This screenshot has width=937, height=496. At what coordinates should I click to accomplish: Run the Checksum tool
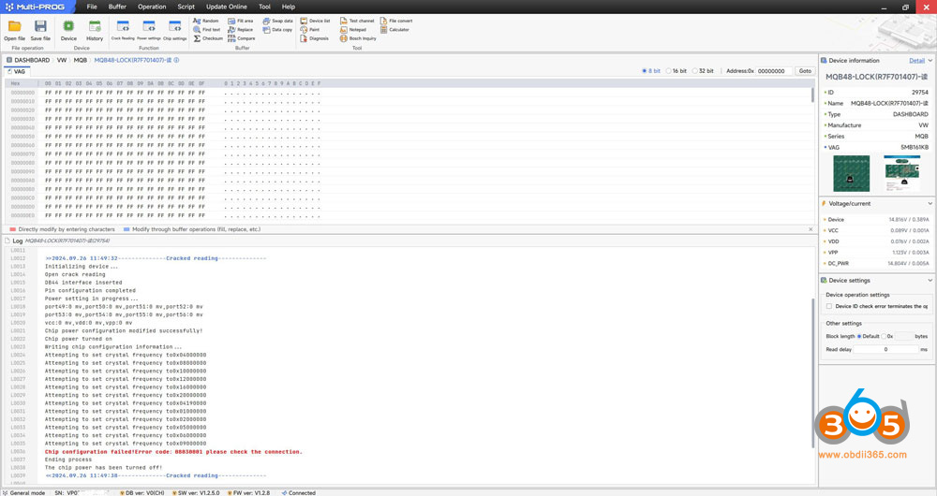[x=208, y=38]
